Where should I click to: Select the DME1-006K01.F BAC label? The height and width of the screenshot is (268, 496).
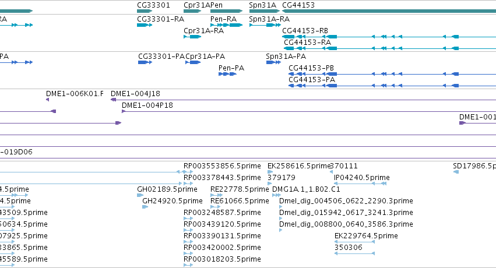75,94
